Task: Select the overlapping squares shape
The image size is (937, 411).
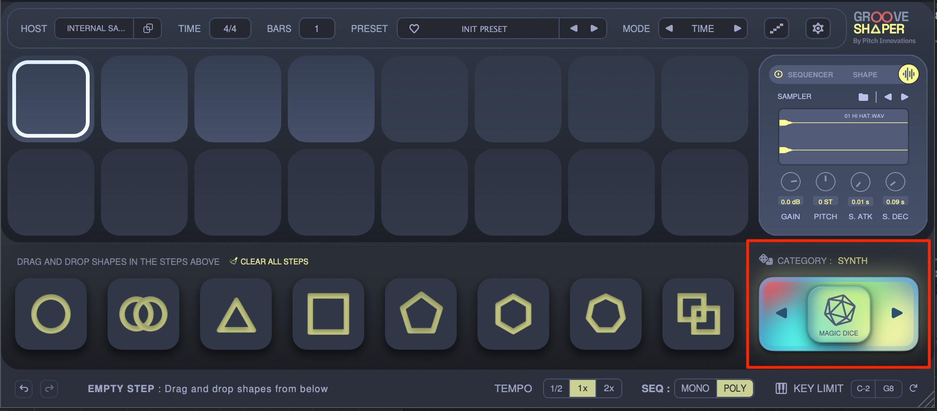Action: tap(698, 314)
